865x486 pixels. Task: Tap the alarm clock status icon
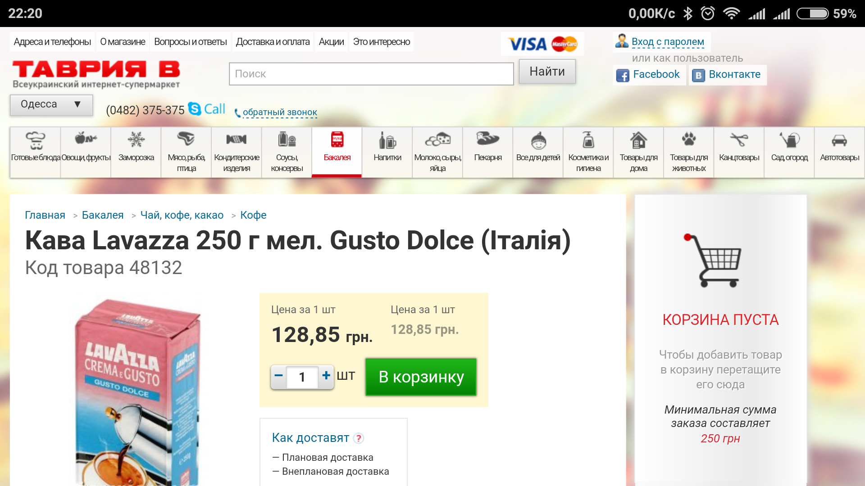click(x=708, y=13)
